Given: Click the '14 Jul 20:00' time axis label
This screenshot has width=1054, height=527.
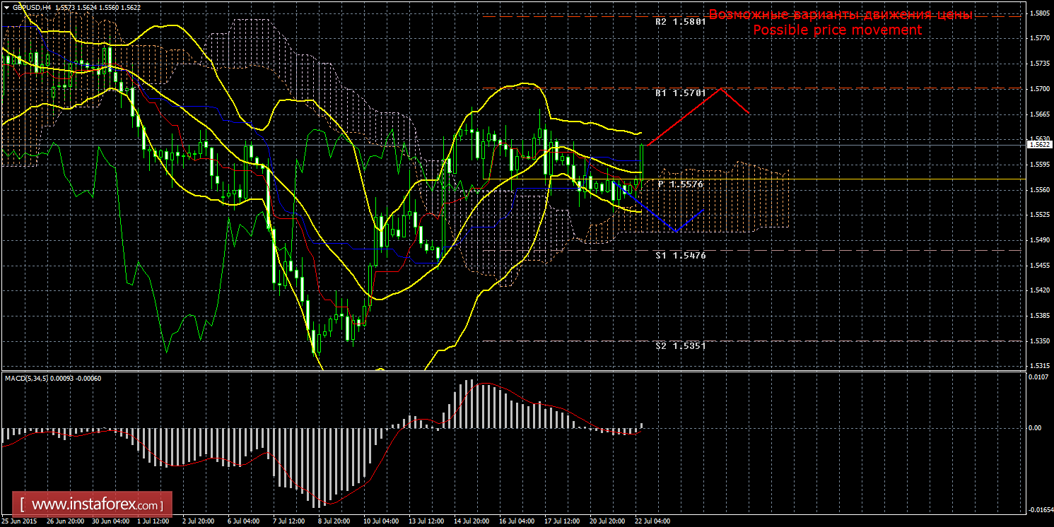Looking at the screenshot, I should pos(472,521).
